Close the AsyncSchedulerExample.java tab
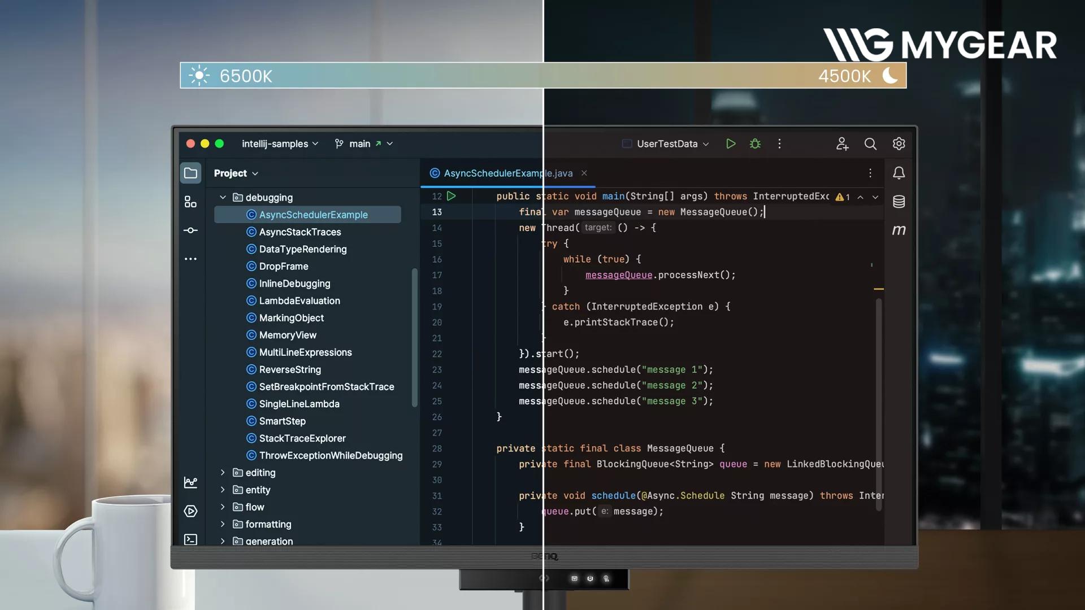Image resolution: width=1085 pixels, height=610 pixels. coord(584,173)
